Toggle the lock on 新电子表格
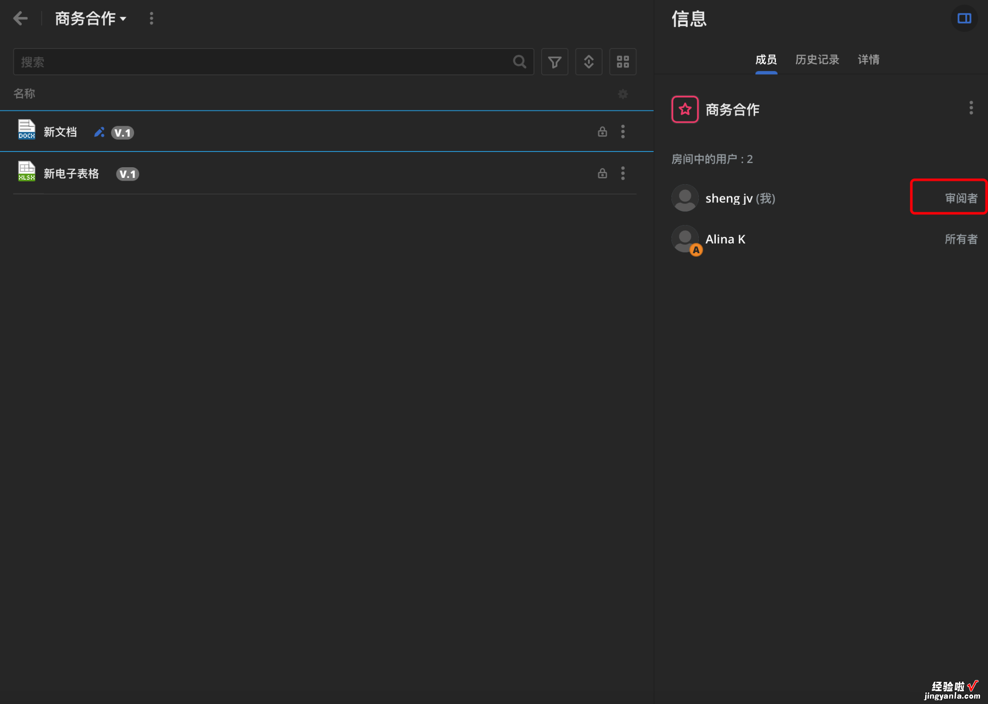The width and height of the screenshot is (988, 704). [602, 173]
